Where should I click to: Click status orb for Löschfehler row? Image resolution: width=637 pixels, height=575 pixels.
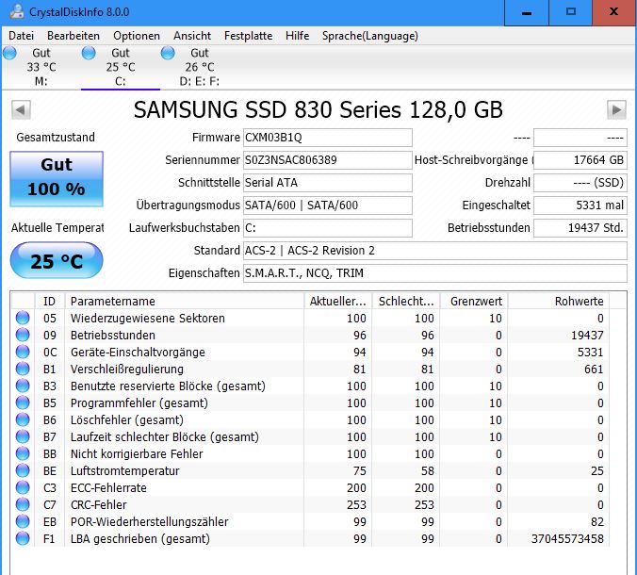pos(23,419)
